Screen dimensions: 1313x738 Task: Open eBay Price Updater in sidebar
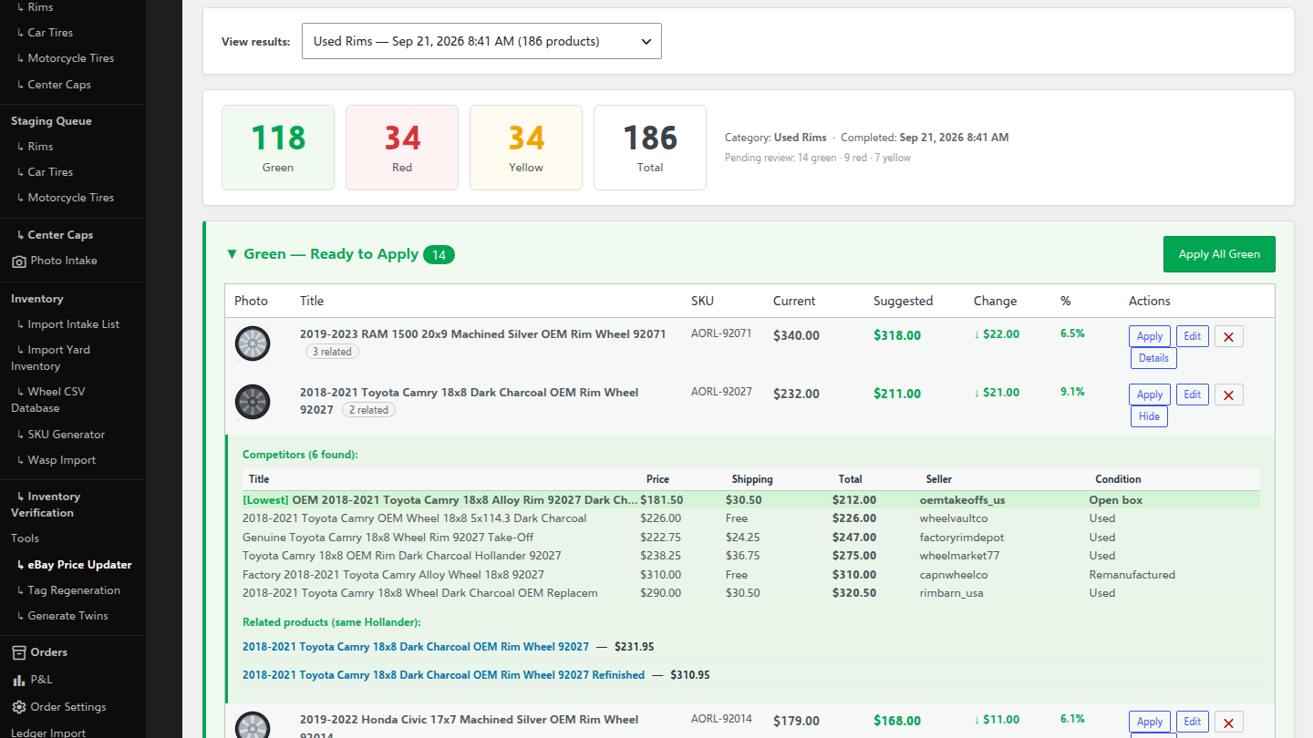[79, 565]
